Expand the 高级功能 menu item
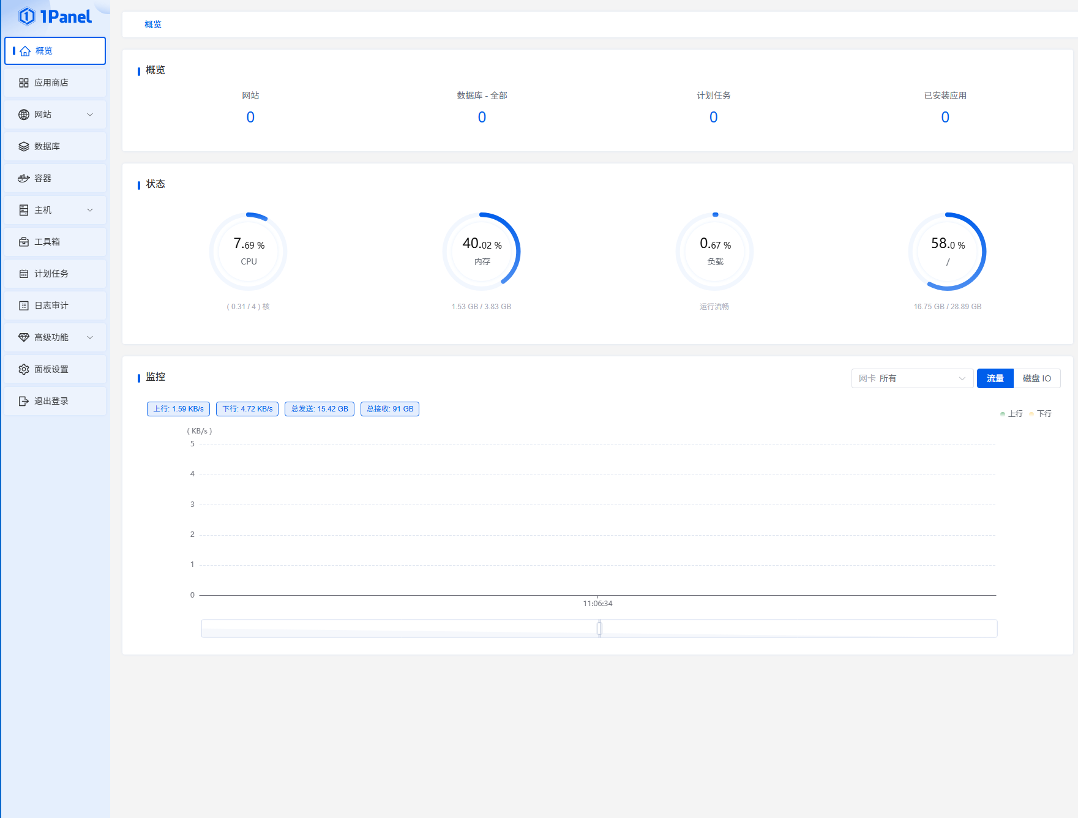 (x=55, y=337)
